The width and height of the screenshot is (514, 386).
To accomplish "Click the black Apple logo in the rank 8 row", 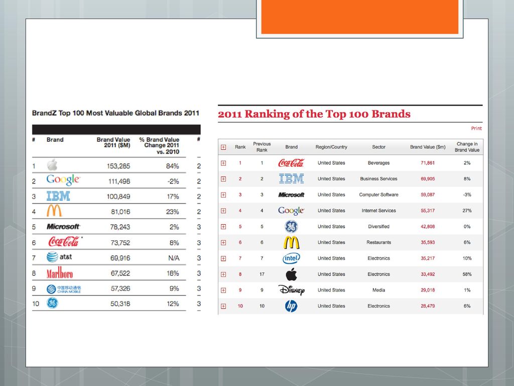I will [x=291, y=274].
